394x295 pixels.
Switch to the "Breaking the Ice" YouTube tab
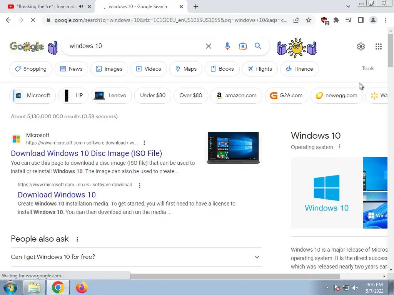point(45,7)
